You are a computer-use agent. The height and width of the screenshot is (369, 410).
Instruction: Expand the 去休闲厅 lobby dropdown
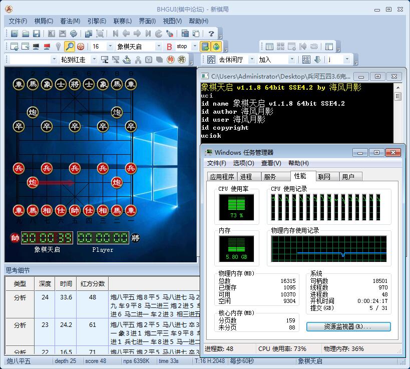(252, 60)
